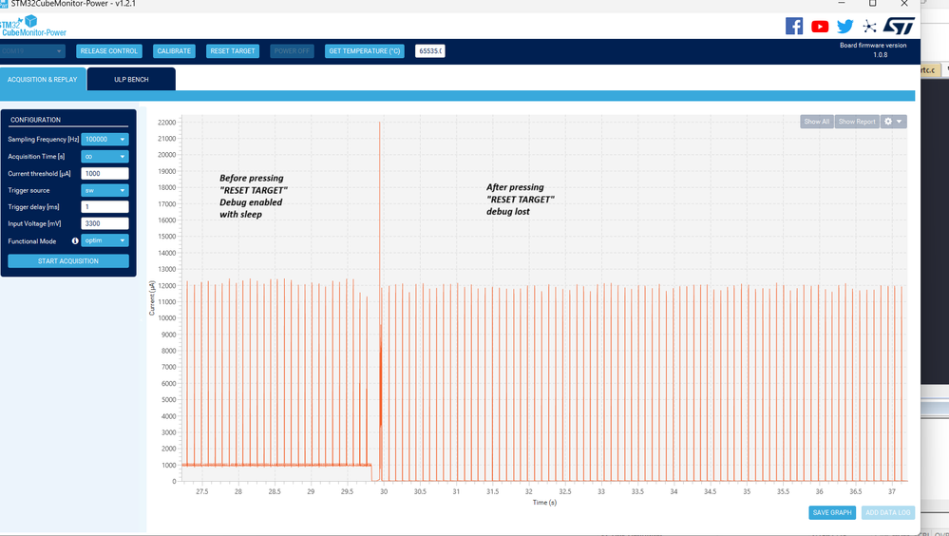Click the Start Acquisition button
Screen dimensions: 949x536
(x=68, y=261)
